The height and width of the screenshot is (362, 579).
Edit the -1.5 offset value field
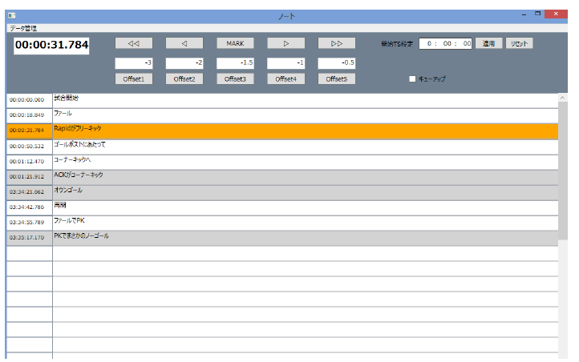(x=235, y=62)
